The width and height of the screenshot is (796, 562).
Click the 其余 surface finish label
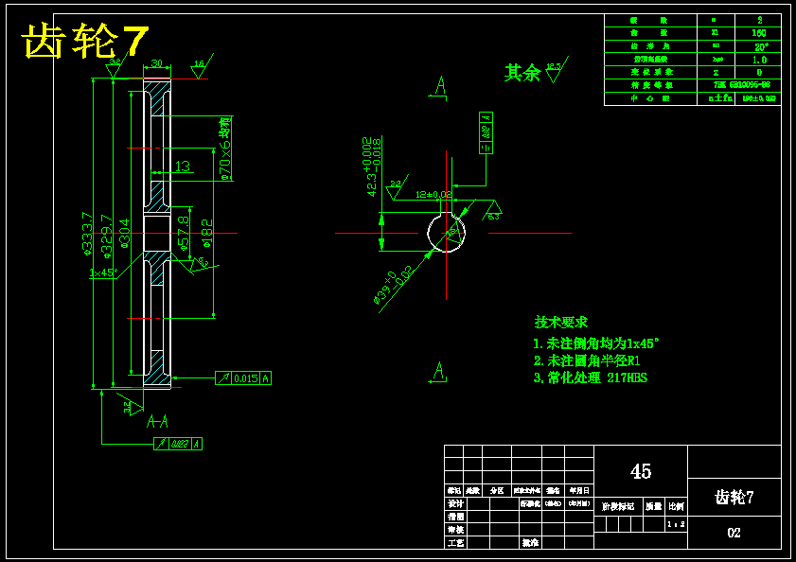pos(522,73)
